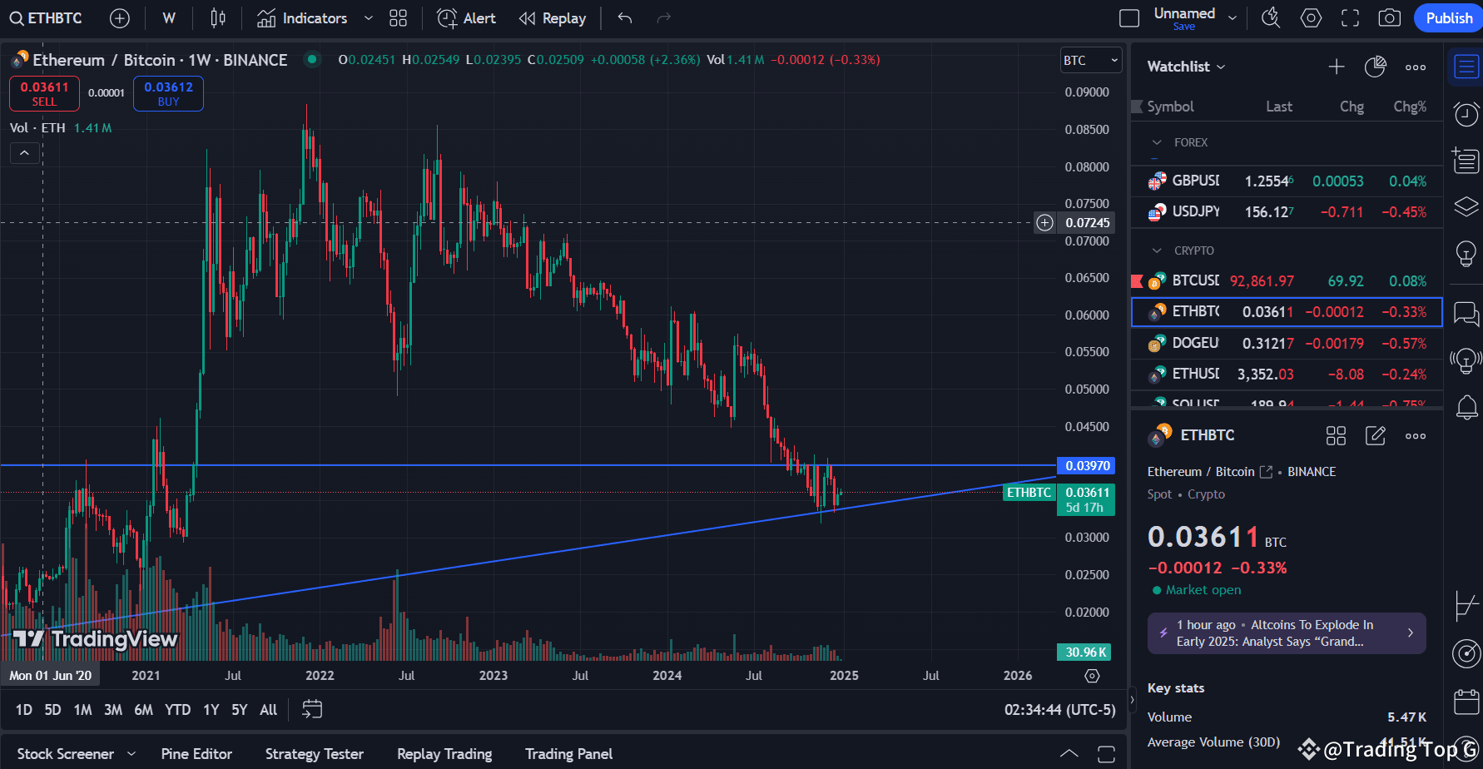1483x769 pixels.
Task: Click the quick search lightning icon in toolbar
Action: click(1271, 17)
